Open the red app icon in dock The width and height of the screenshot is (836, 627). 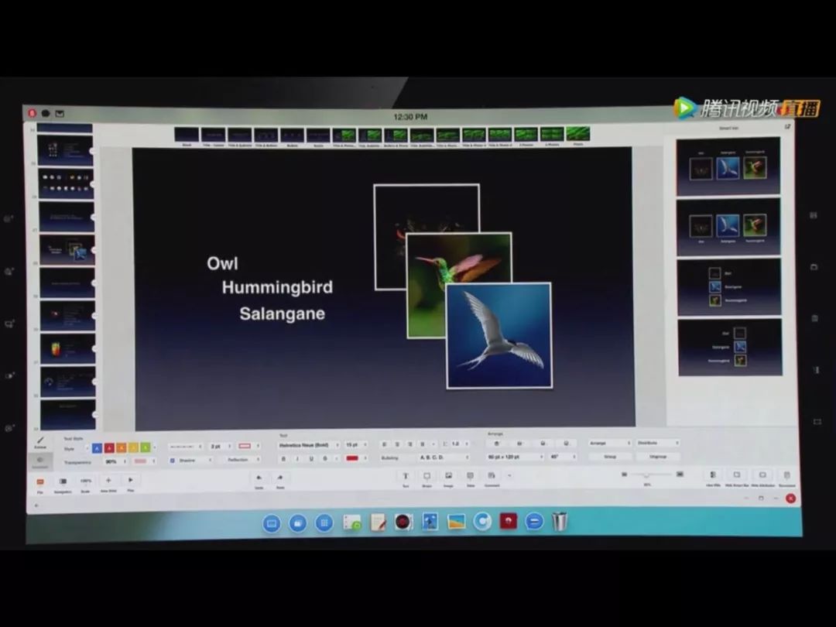point(508,521)
